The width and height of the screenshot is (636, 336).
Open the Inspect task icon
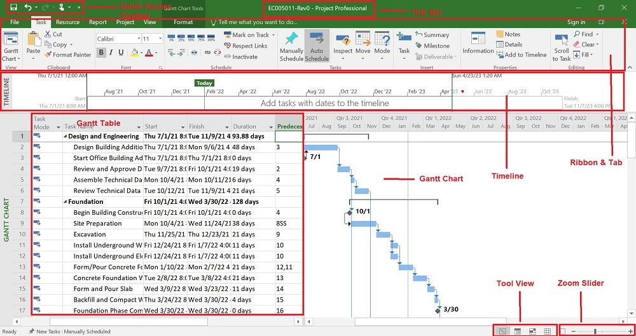343,39
